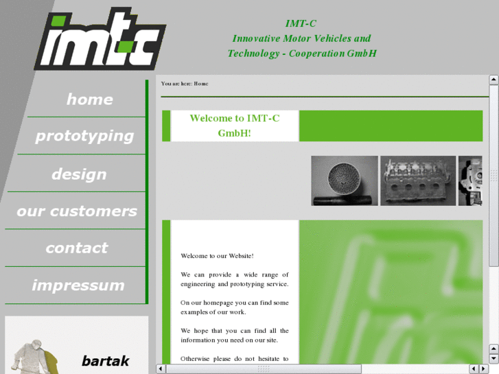Click the "Welcome to our Website!" text
The height and width of the screenshot is (374, 499).
pyautogui.click(x=217, y=256)
